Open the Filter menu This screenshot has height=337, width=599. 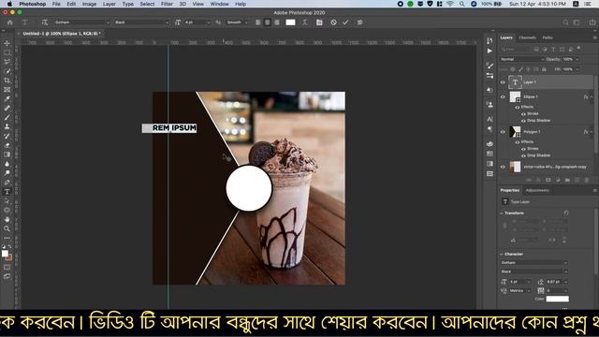pyautogui.click(x=167, y=4)
